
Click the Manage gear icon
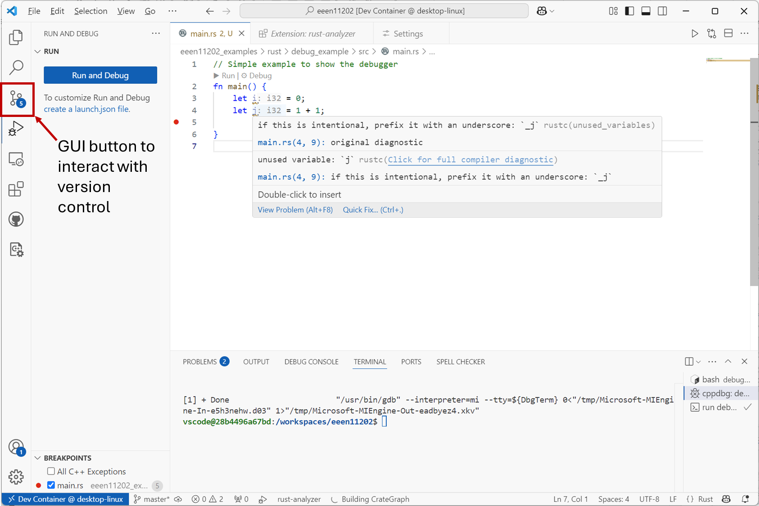pos(16,477)
